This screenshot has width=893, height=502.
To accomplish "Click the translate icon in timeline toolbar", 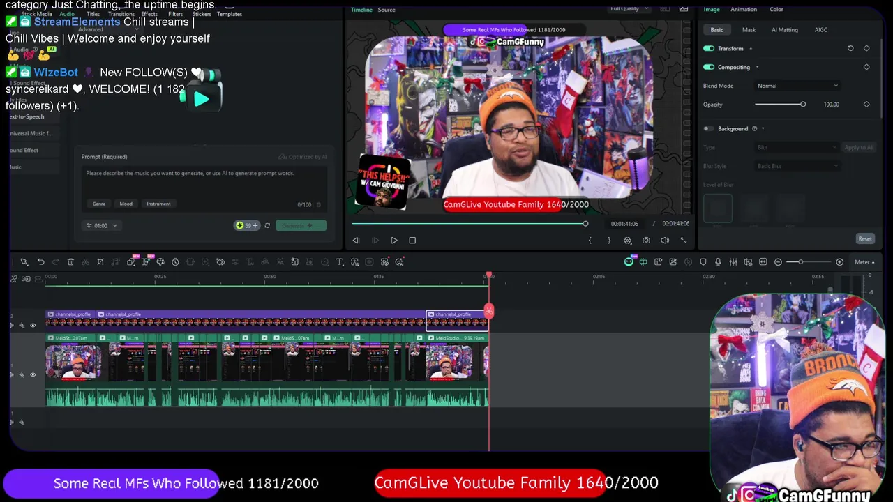I will (280, 261).
